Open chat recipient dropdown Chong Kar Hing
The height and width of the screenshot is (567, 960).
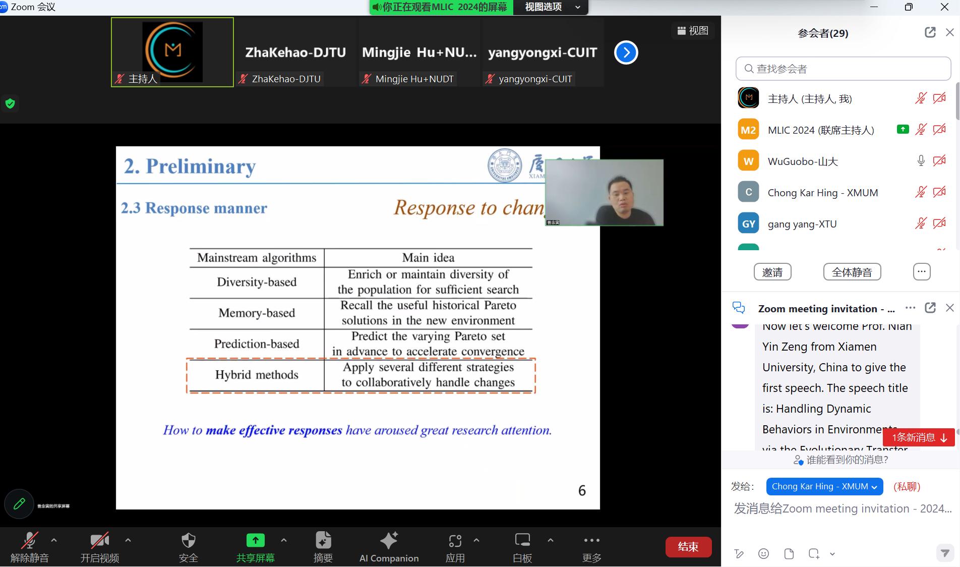(824, 486)
